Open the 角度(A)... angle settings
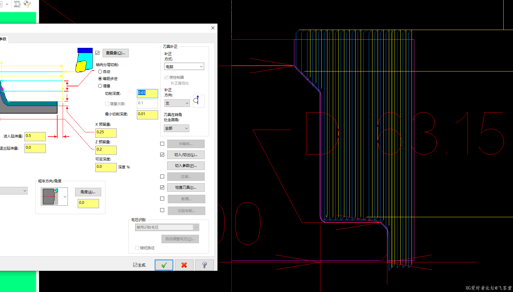The image size is (513, 292). point(88,192)
